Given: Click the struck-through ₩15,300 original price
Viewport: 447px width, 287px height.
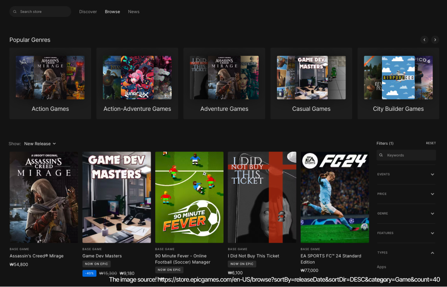Looking at the screenshot, I should pyautogui.click(x=108, y=273).
